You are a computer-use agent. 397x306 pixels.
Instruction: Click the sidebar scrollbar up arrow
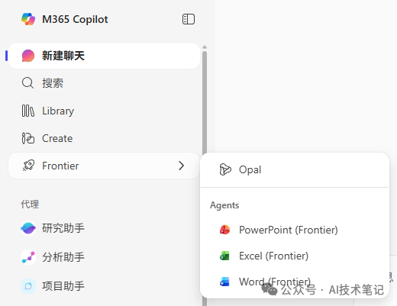205,47
